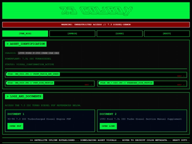Open the [SPECS] tab

coord(72,33)
